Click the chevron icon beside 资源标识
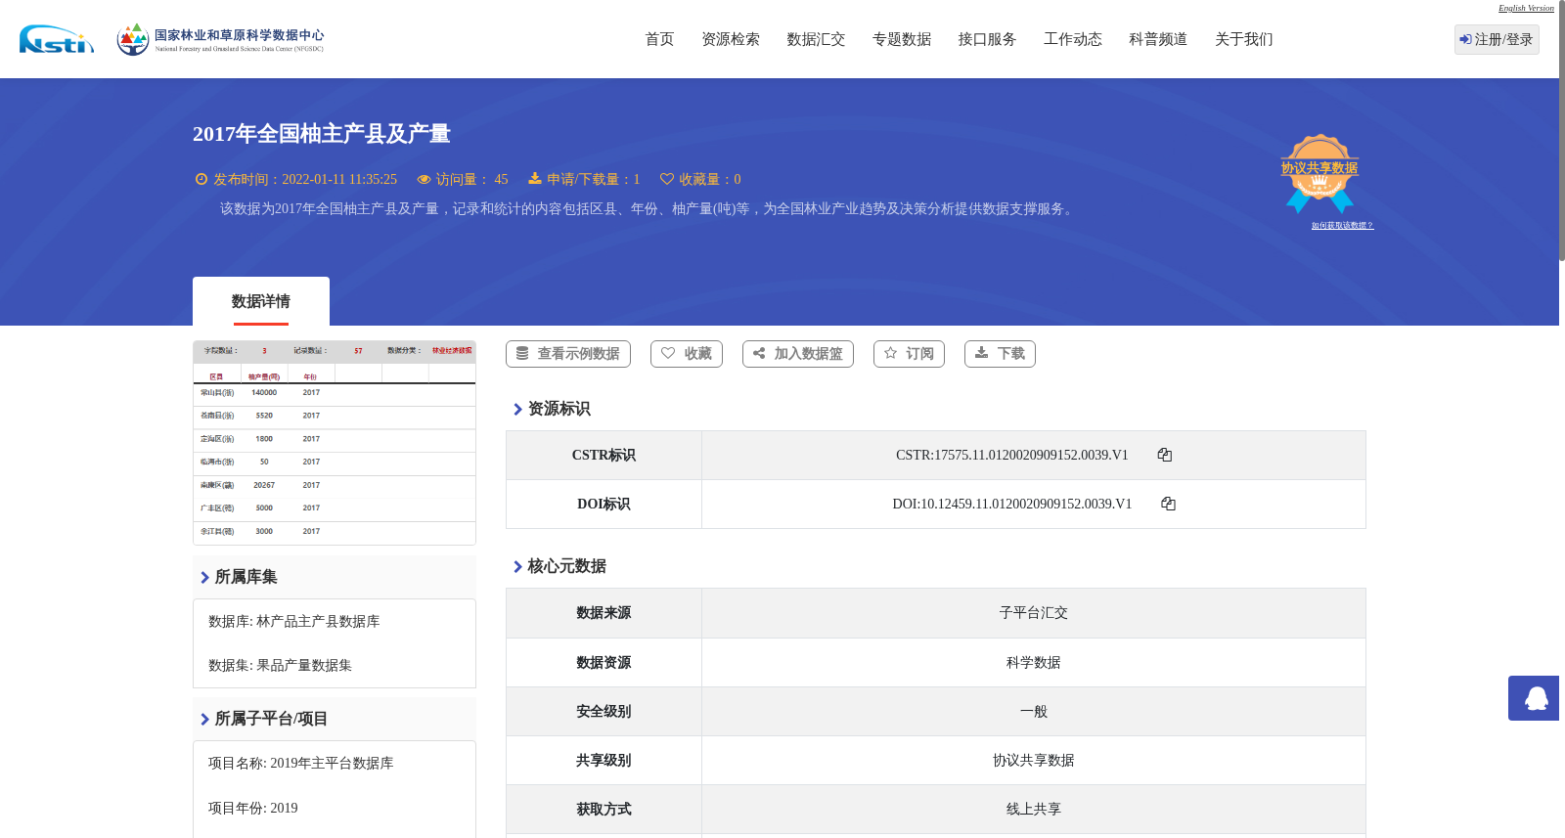This screenshot has width=1565, height=838. click(x=517, y=409)
